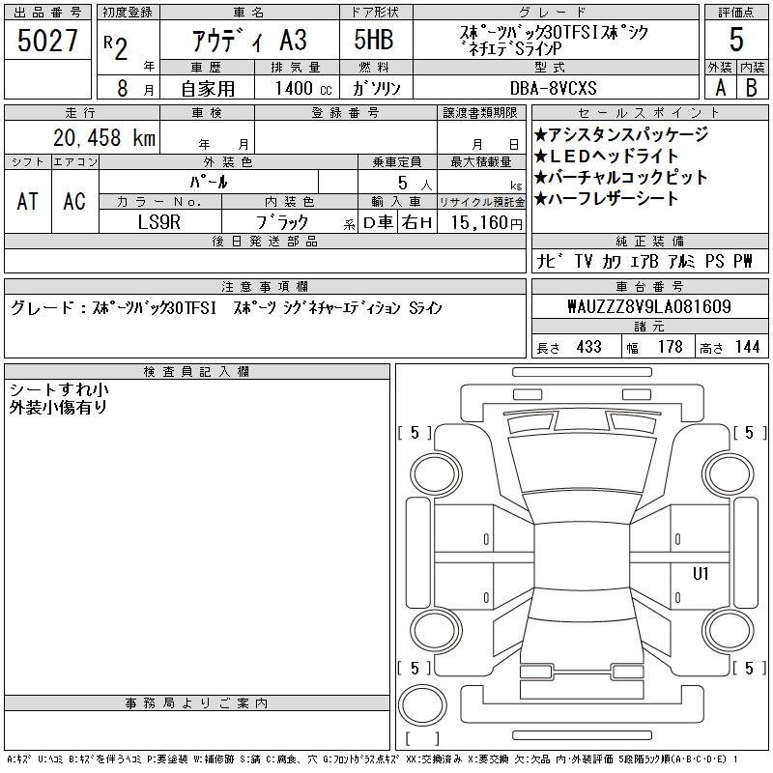The width and height of the screenshot is (773, 773).
Task: Select the model code DBA-8VCXS
Action: [x=553, y=88]
